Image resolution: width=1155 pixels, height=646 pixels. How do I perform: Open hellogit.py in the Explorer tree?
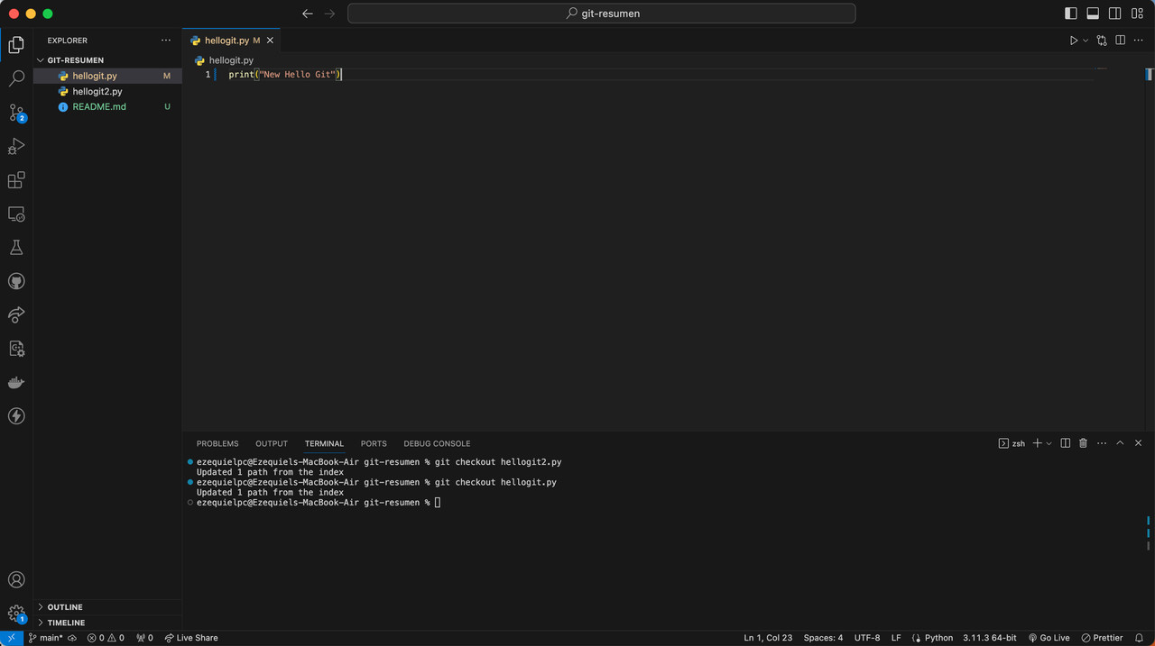pyautogui.click(x=107, y=76)
